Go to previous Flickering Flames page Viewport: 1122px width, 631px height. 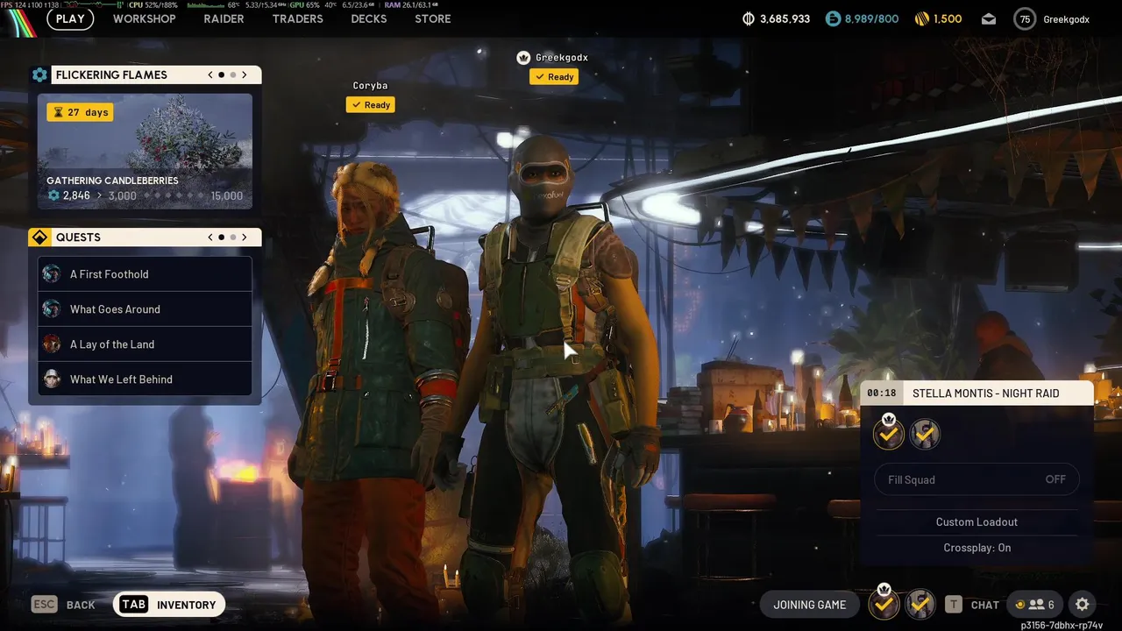pyautogui.click(x=210, y=75)
